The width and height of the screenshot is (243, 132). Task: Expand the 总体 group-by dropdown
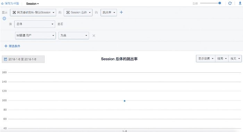pyautogui.click(x=35, y=24)
